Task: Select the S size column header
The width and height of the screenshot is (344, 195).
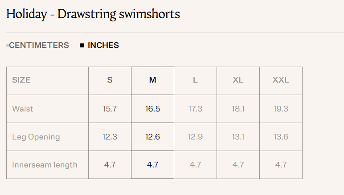Action: pos(110,80)
